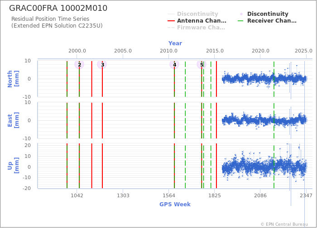Click the '(Extended EPN Solution C2235U)' text
This screenshot has width=317, height=228.
(57, 26)
